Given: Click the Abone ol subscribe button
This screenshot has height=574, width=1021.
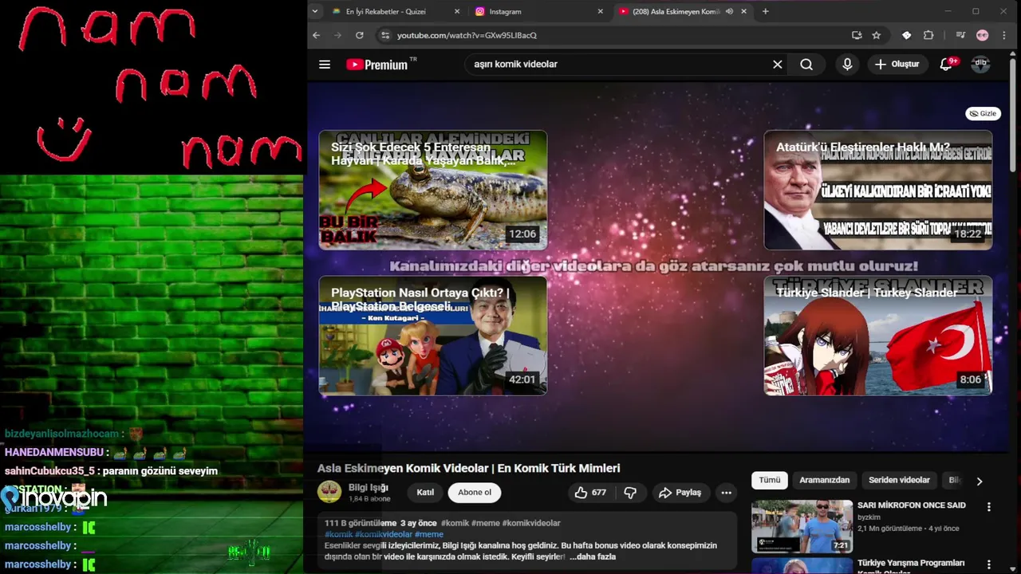Looking at the screenshot, I should click(x=475, y=493).
